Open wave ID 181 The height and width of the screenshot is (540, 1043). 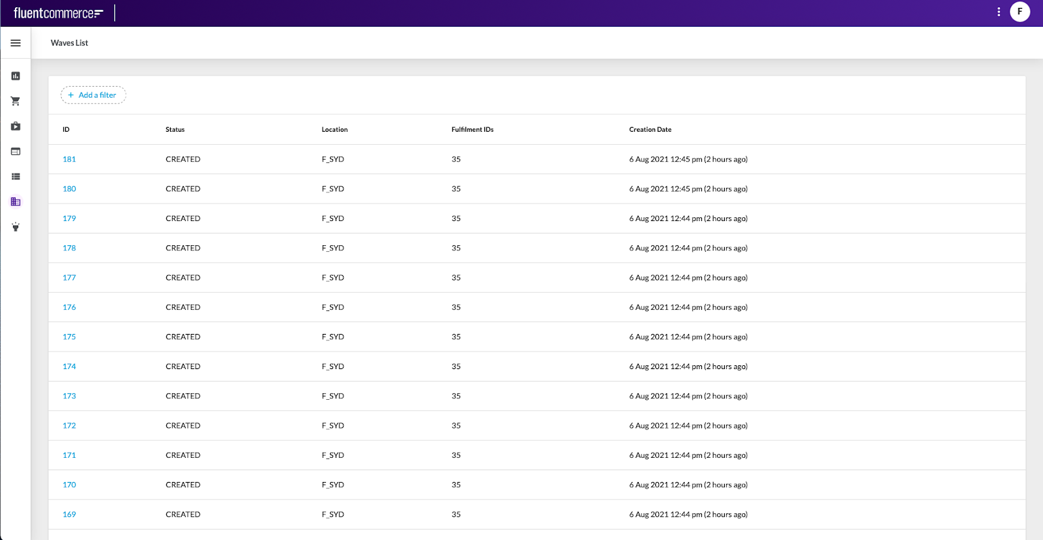coord(69,159)
